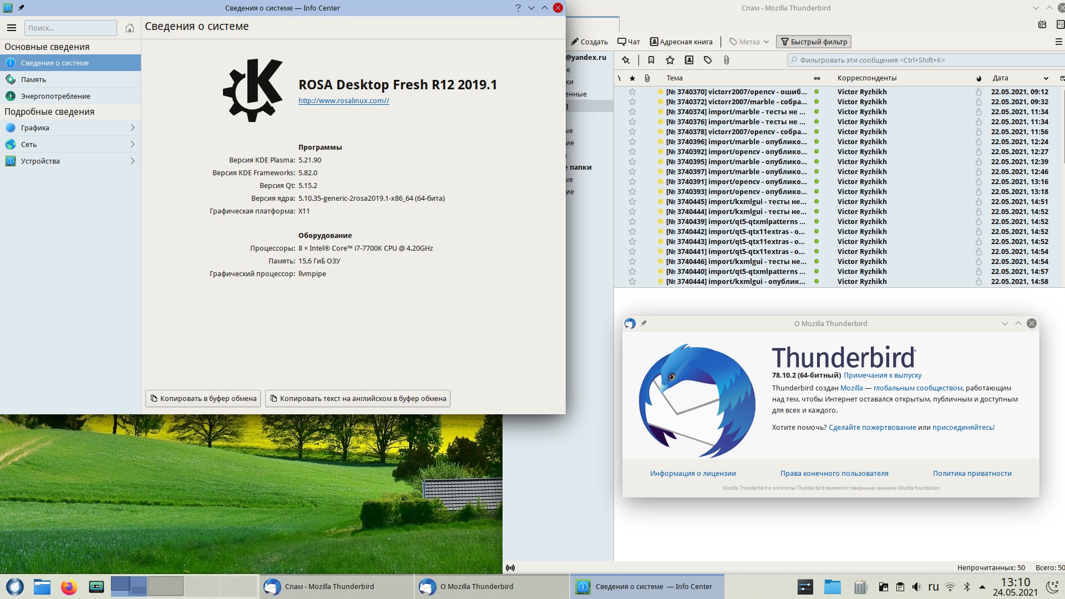Filter starred messages in quick filter bar
This screenshot has width=1065, height=599.
pyautogui.click(x=670, y=60)
